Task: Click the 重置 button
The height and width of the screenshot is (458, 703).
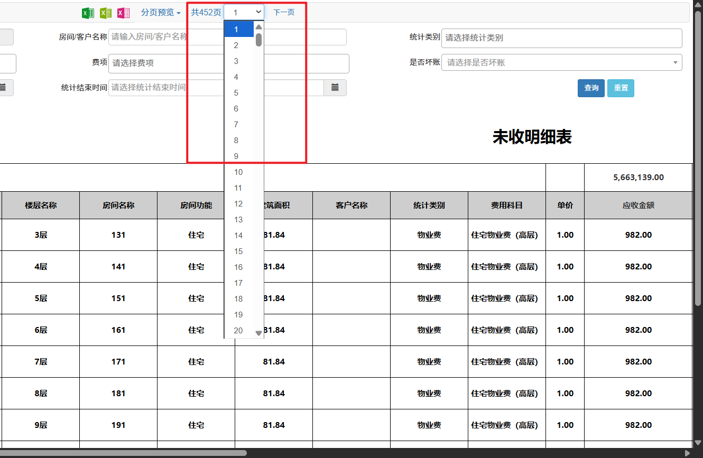Action: click(621, 88)
